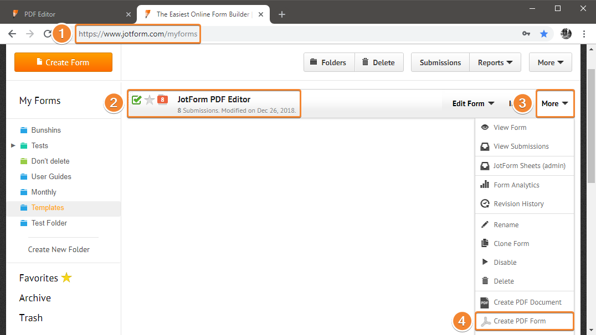Click Create New Folder link

59,249
